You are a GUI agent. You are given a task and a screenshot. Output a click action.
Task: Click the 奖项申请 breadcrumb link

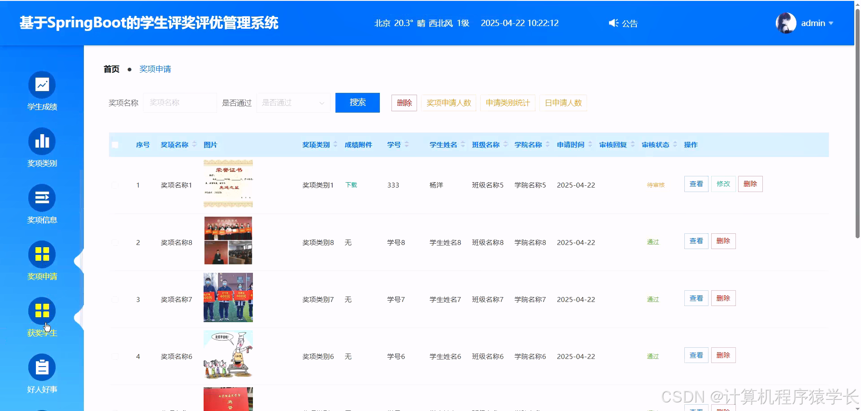155,69
